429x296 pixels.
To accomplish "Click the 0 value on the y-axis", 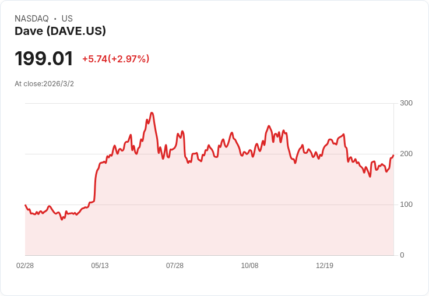I will pos(402,255).
